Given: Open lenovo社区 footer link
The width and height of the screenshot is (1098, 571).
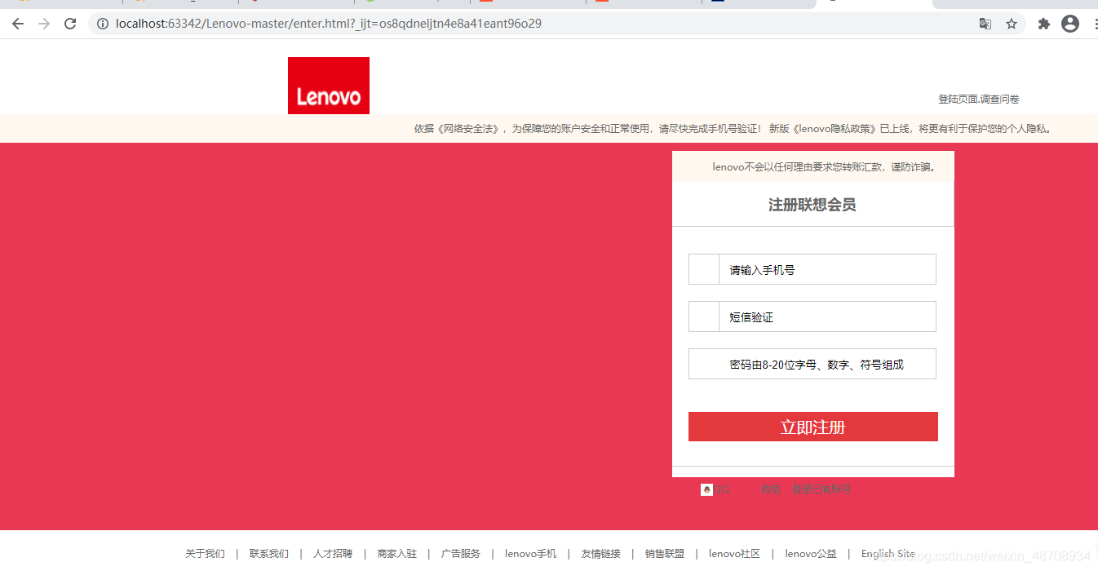Looking at the screenshot, I should click(x=735, y=554).
